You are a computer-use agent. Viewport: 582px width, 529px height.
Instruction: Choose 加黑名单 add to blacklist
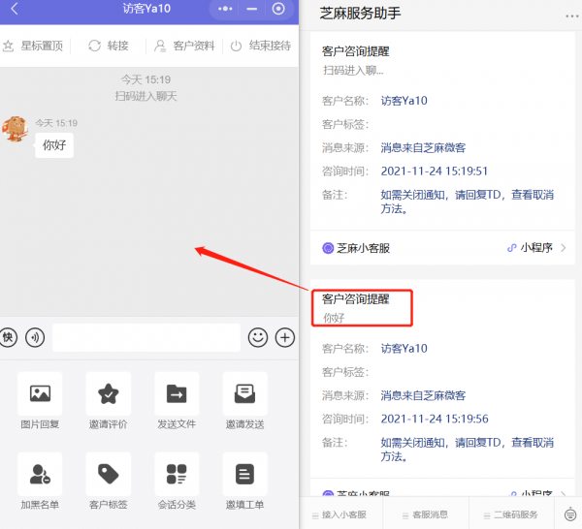click(x=40, y=482)
